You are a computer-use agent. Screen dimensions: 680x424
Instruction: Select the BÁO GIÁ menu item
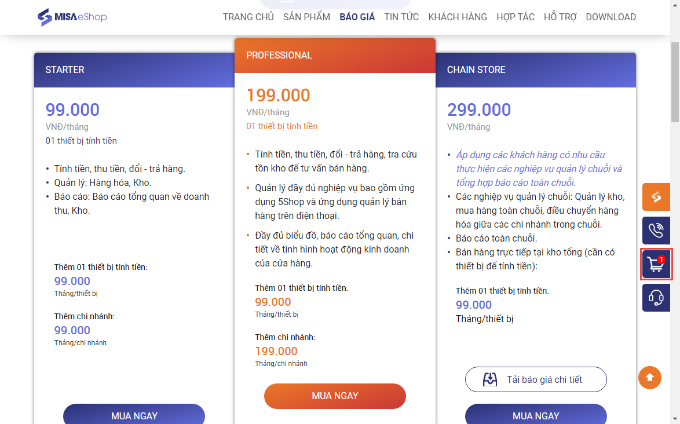[x=357, y=17]
